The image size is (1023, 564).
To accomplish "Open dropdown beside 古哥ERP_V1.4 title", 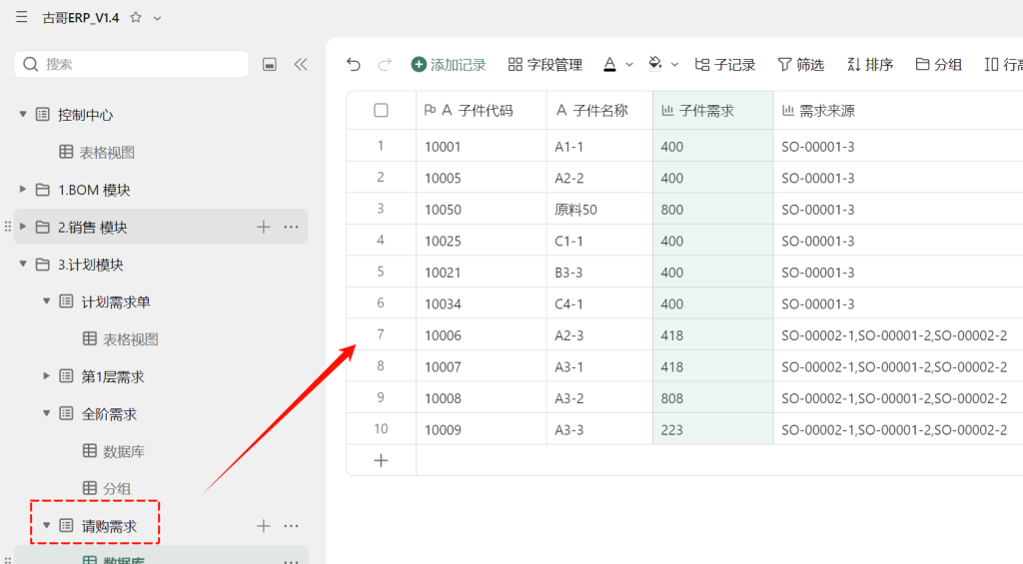I will 157,18.
